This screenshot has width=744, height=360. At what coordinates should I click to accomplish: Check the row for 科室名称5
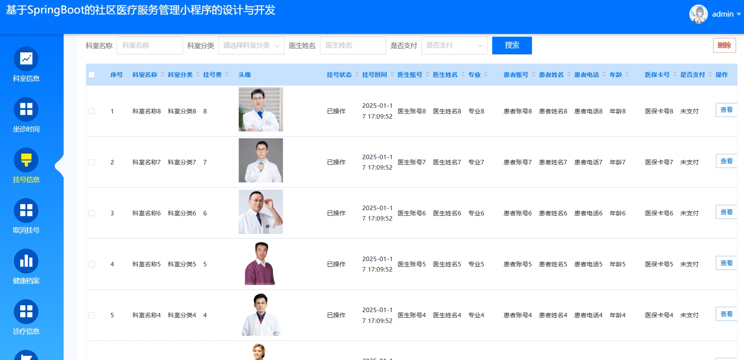coord(92,264)
